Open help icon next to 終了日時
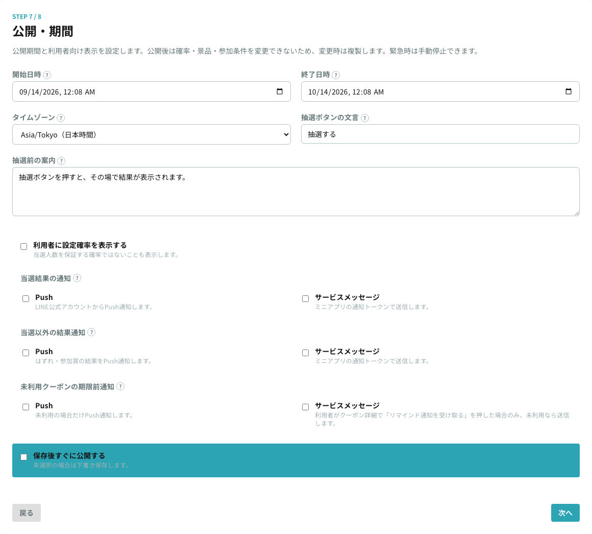The image size is (592, 534). [x=336, y=75]
